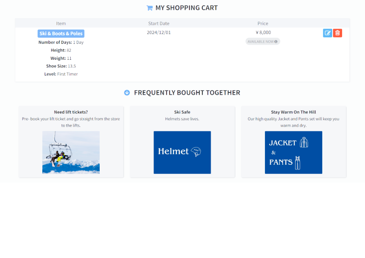Click the 'Start Date' column header

click(x=159, y=23)
